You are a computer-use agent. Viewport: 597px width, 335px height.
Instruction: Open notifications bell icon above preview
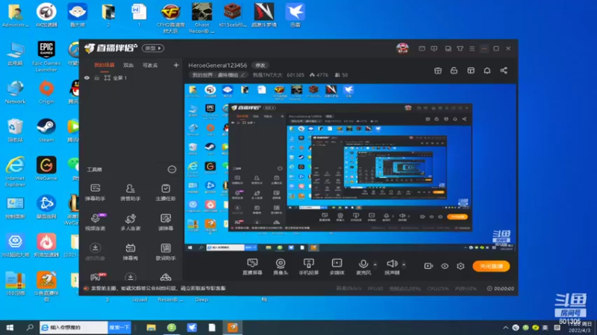click(487, 71)
